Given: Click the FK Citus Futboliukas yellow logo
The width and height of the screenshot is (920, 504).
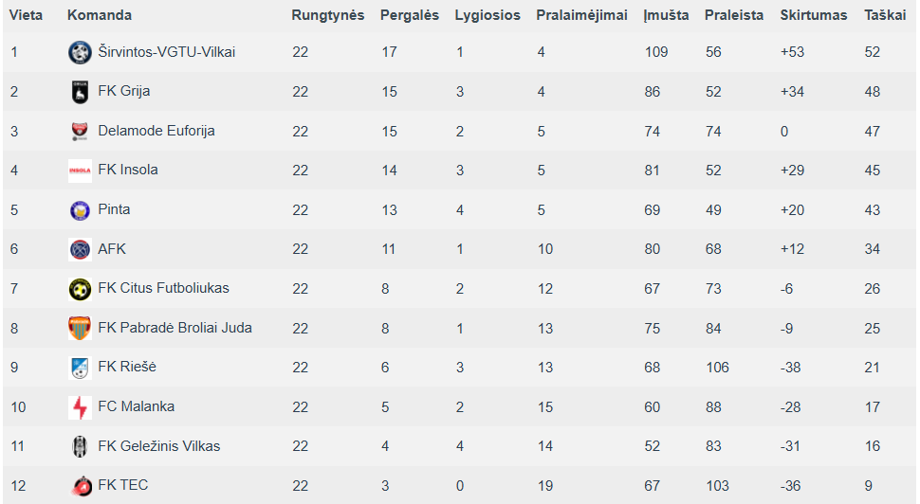Looking at the screenshot, I should [x=80, y=289].
